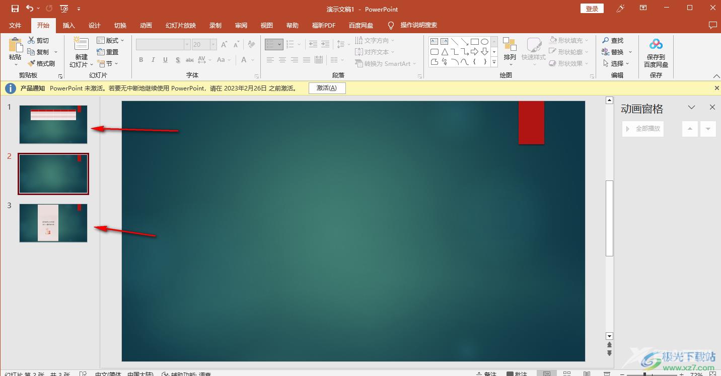Open Find (查找) search
The image size is (721, 376).
click(x=613, y=40)
